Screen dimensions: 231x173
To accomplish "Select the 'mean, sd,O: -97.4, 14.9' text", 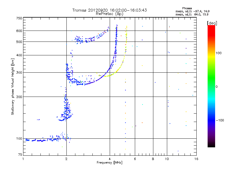I will tap(192, 11).
